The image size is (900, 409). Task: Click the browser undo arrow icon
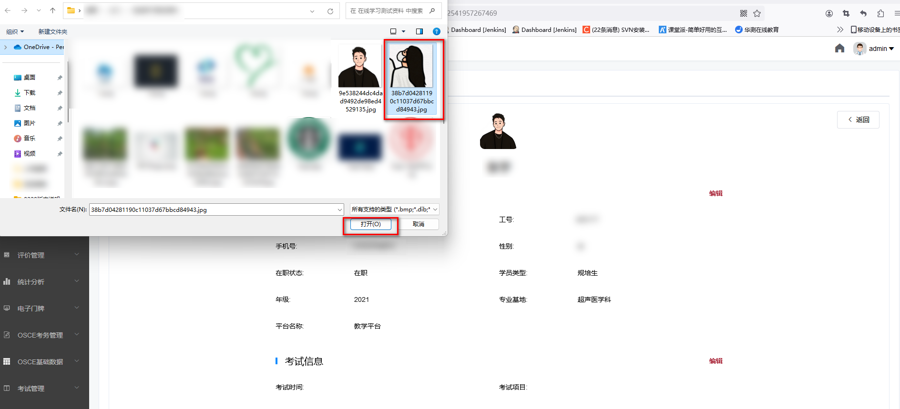click(863, 13)
